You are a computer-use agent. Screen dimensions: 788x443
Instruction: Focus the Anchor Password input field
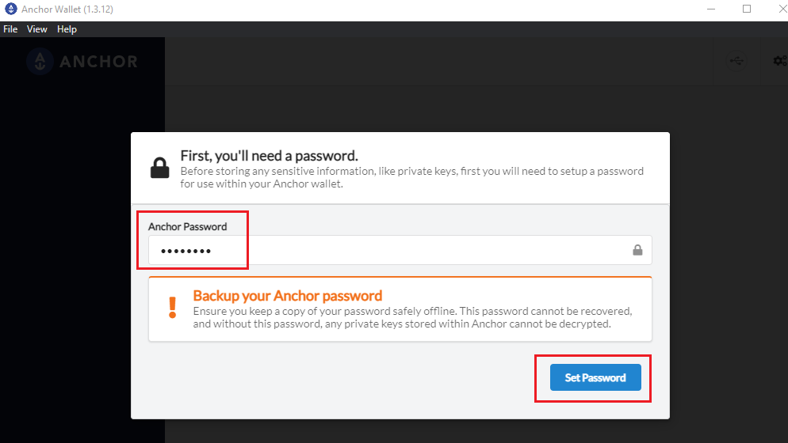(x=400, y=250)
